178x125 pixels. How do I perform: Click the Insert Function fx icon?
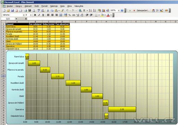[26, 19]
